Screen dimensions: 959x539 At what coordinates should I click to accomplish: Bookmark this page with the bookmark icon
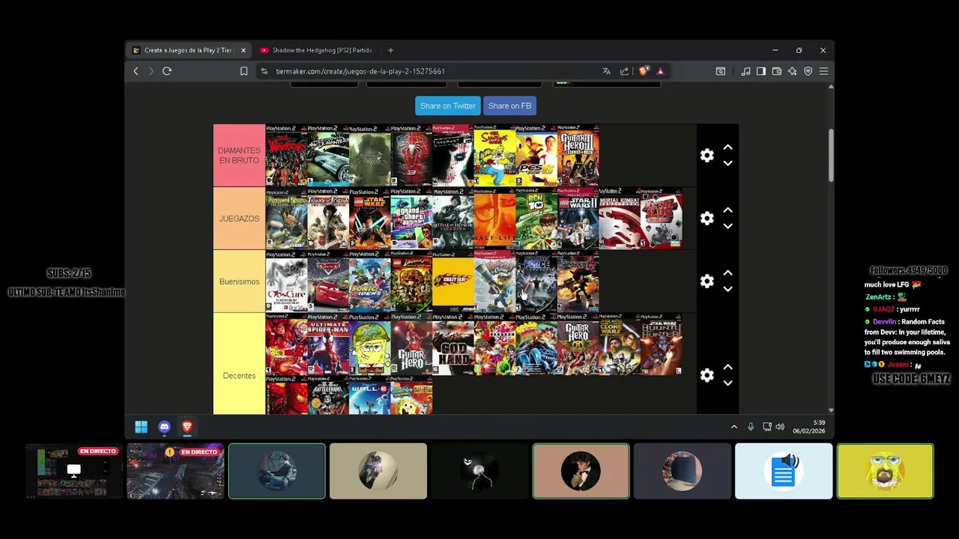click(243, 71)
